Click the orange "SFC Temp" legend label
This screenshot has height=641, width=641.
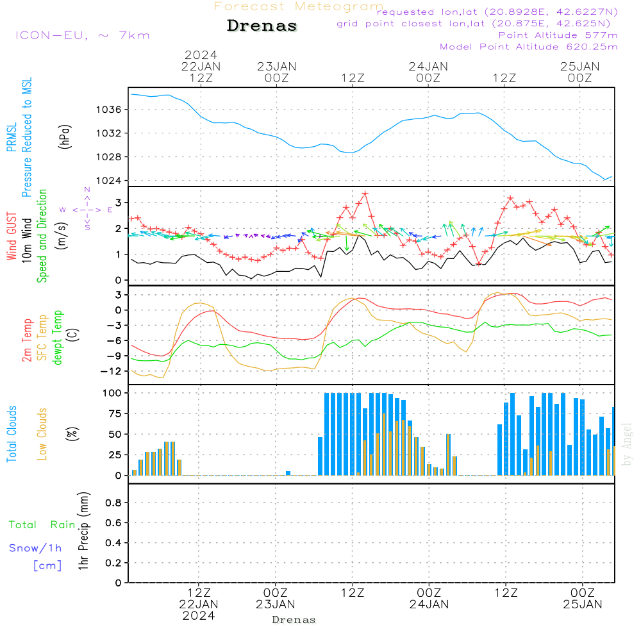[x=42, y=338]
